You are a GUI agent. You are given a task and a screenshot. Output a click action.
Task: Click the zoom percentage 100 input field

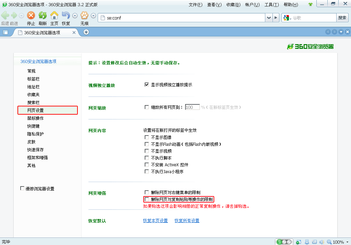192,107
